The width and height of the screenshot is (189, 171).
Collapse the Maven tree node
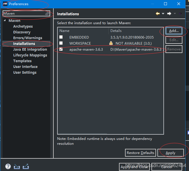tap(5, 20)
